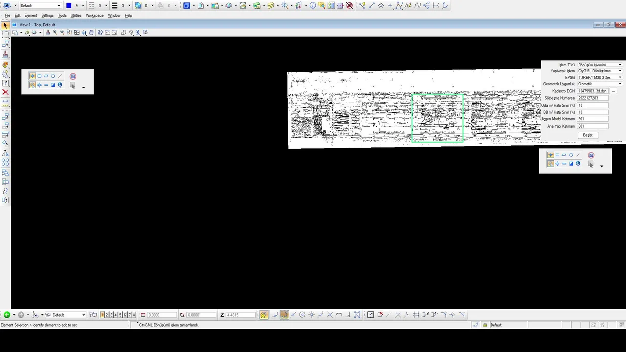
Task: Open the active color 9 dropdown
Action: pos(82,6)
